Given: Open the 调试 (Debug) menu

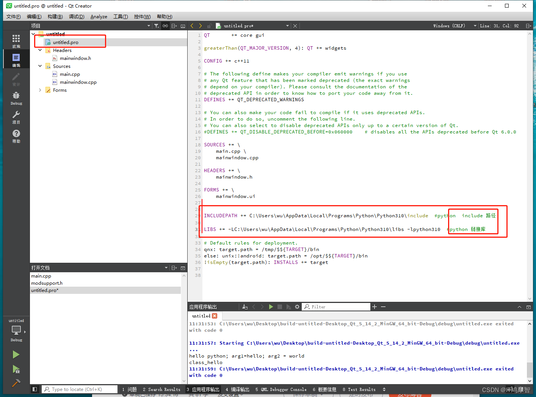Looking at the screenshot, I should pos(76,16).
